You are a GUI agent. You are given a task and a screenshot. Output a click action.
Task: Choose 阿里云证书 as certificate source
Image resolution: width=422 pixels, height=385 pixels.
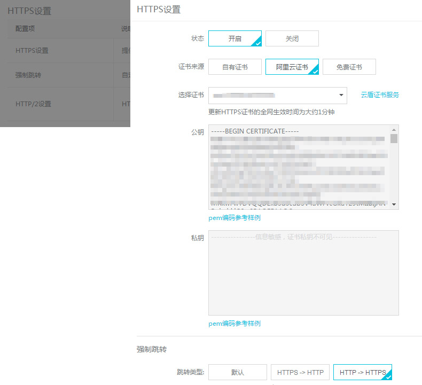[x=292, y=67]
